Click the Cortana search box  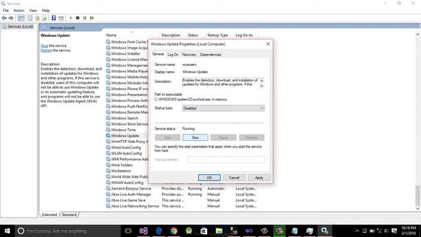click(68, 231)
